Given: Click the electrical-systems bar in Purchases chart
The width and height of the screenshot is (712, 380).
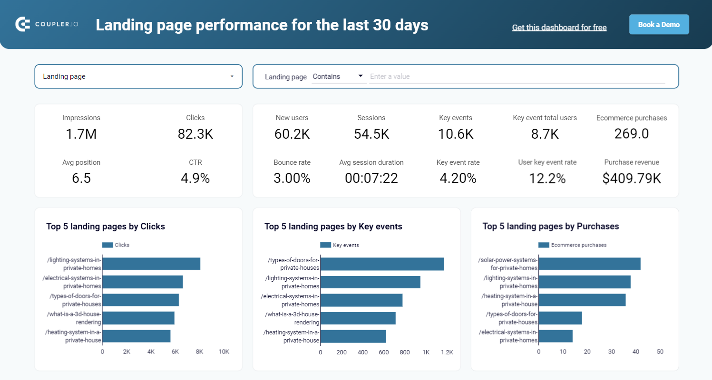Looking at the screenshot, I should coord(556,336).
